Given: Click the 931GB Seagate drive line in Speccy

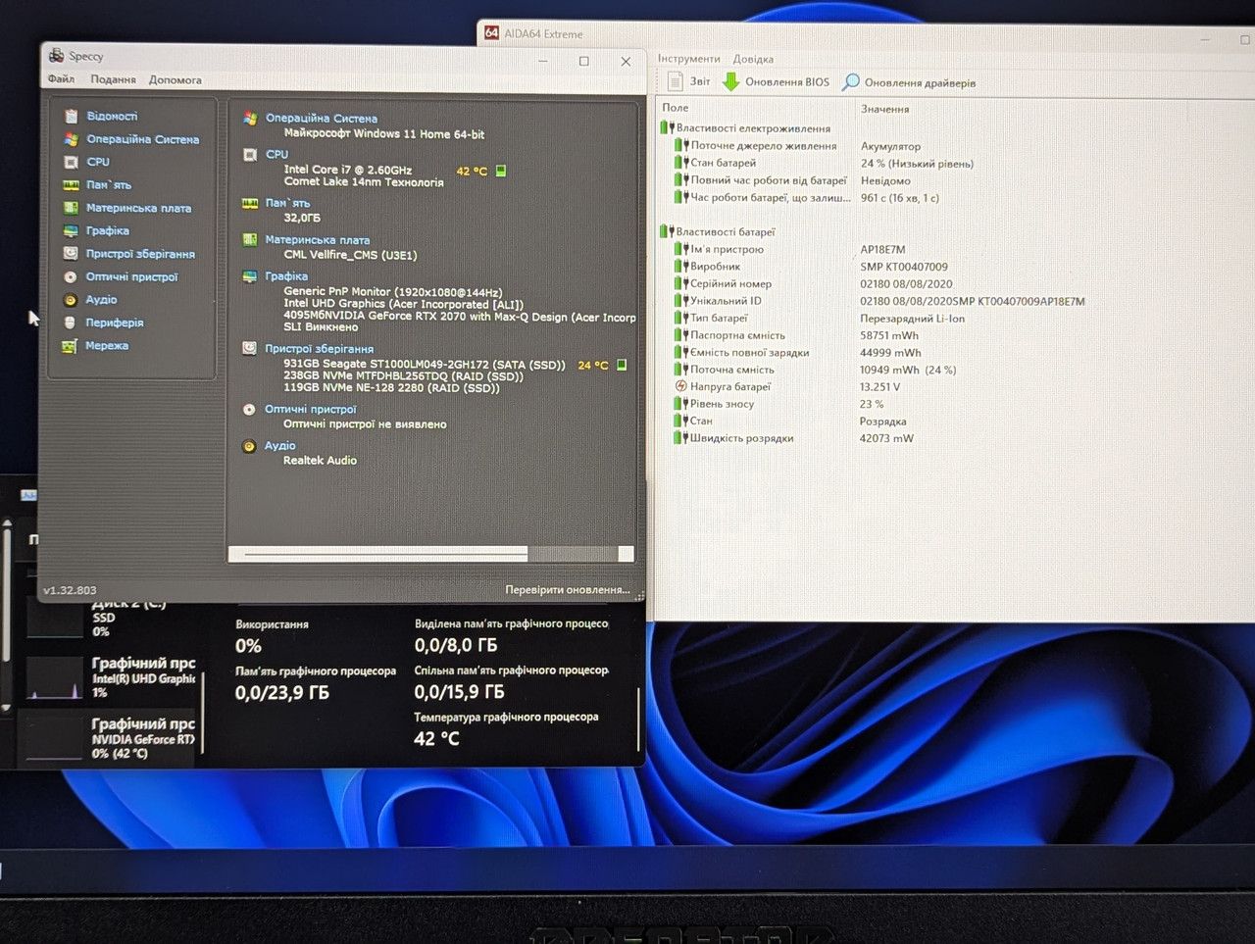Looking at the screenshot, I should coord(425,365).
